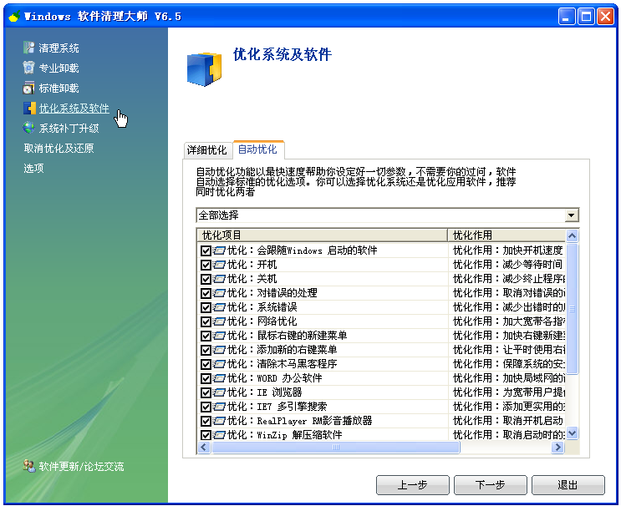The height and width of the screenshot is (506, 621).
Task: Click the scroll-down arrow of the list
Action: [572, 433]
